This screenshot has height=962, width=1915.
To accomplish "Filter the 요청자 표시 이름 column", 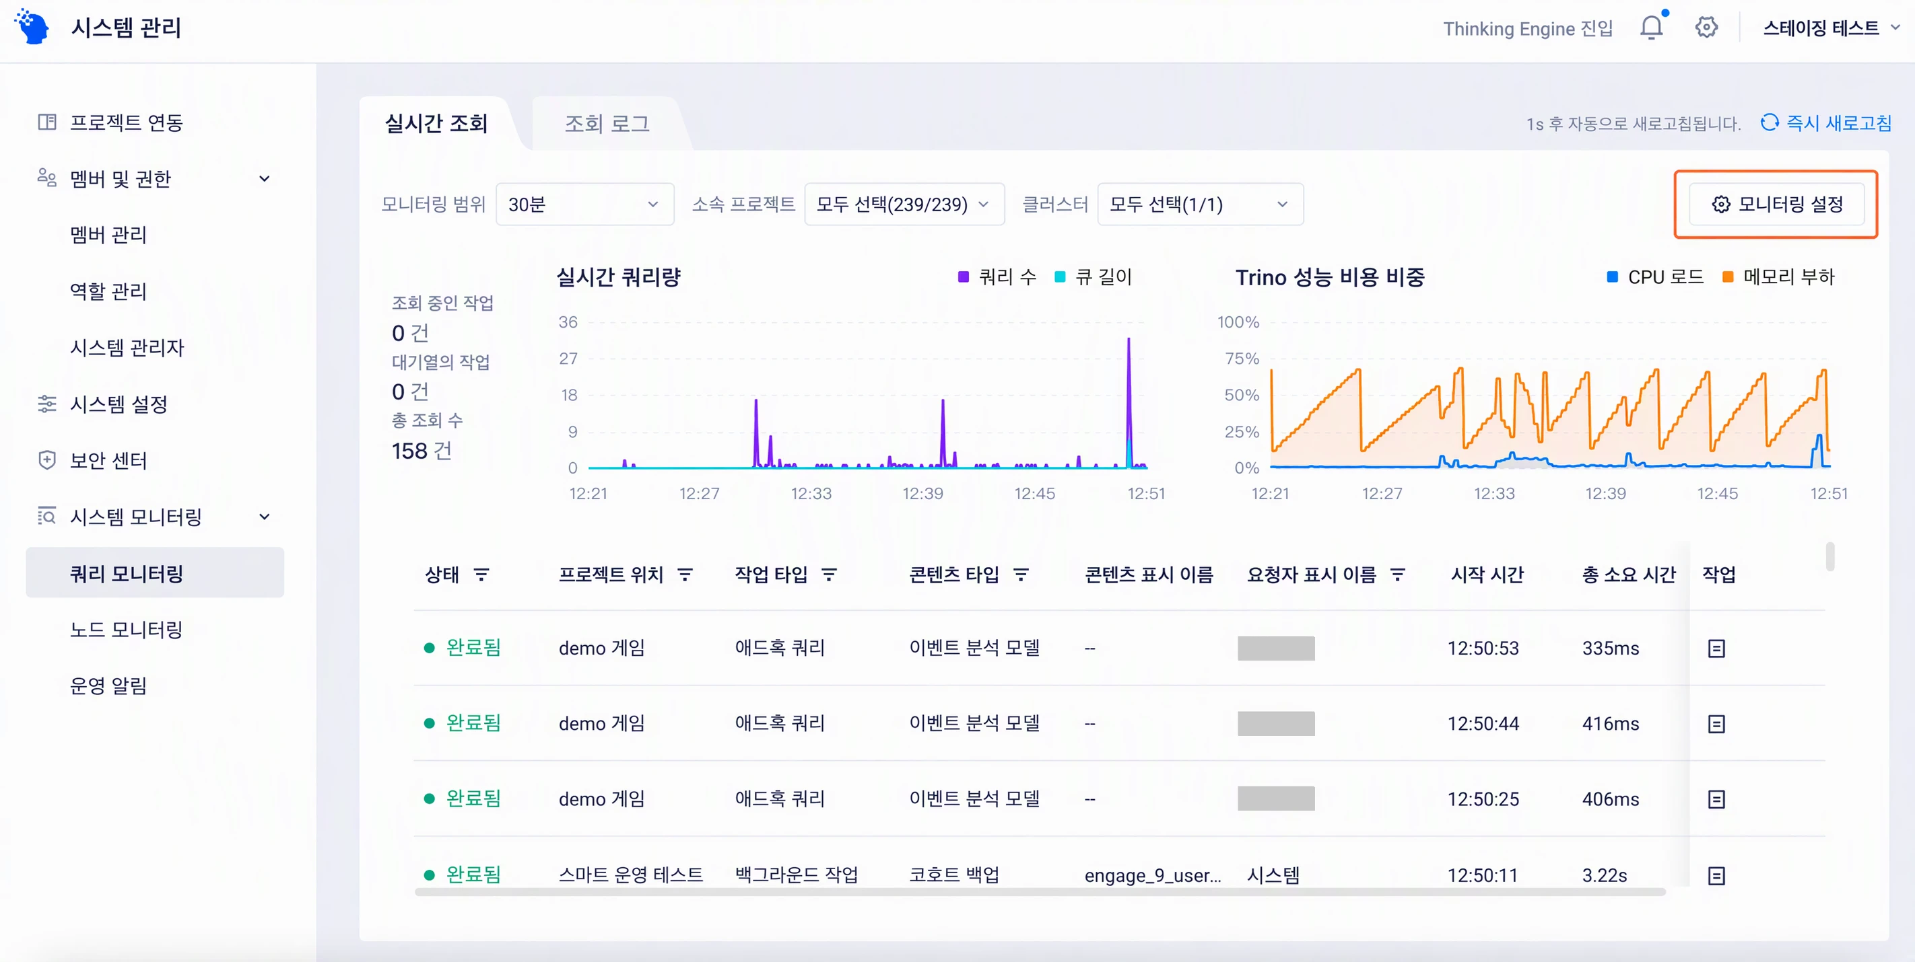I will (1398, 575).
